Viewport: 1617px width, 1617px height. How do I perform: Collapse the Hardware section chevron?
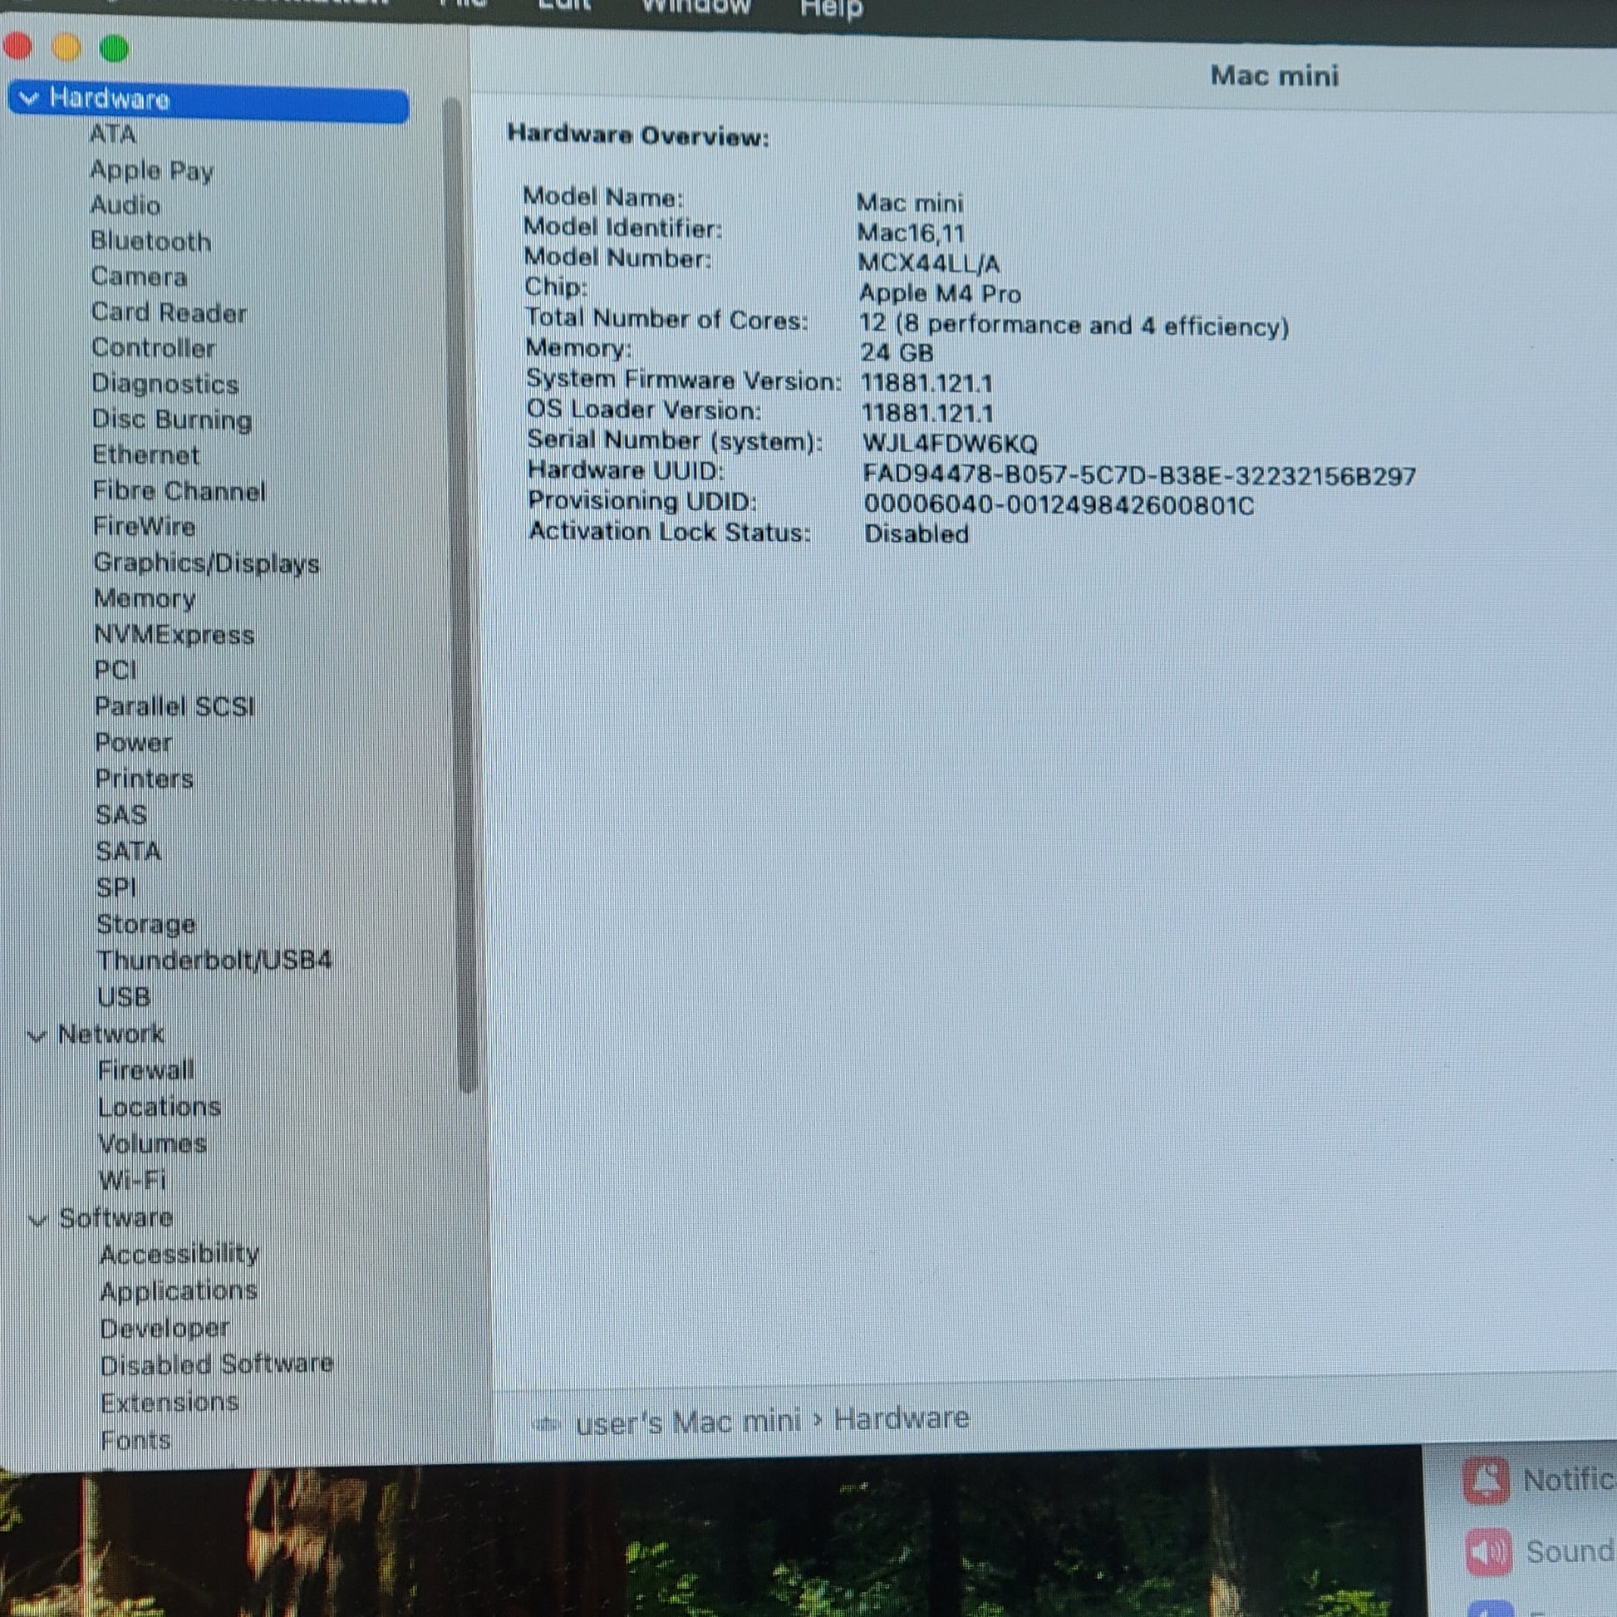coord(28,99)
